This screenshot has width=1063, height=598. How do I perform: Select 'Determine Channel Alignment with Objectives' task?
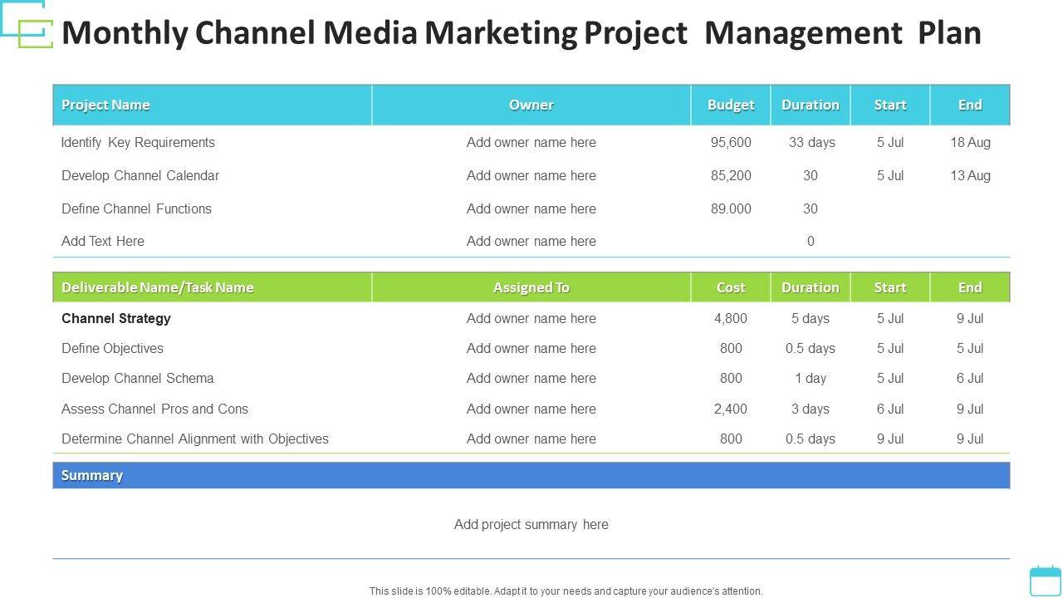click(195, 439)
